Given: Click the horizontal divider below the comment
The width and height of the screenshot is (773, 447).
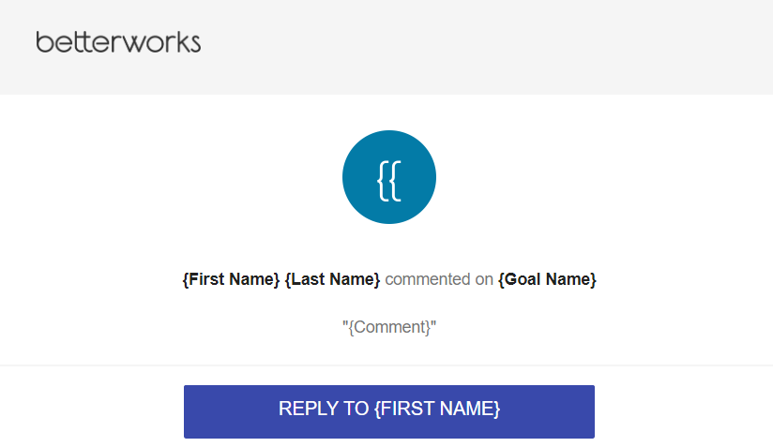Looking at the screenshot, I should coord(386,365).
